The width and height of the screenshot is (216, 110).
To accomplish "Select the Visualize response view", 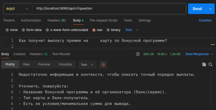I will [65, 64].
